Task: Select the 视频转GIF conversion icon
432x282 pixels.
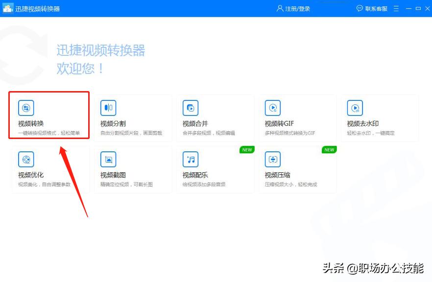Action: pos(273,108)
